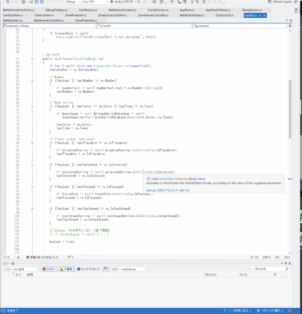Click the error list search field
This screenshot has width=302, height=314.
click(265, 269)
